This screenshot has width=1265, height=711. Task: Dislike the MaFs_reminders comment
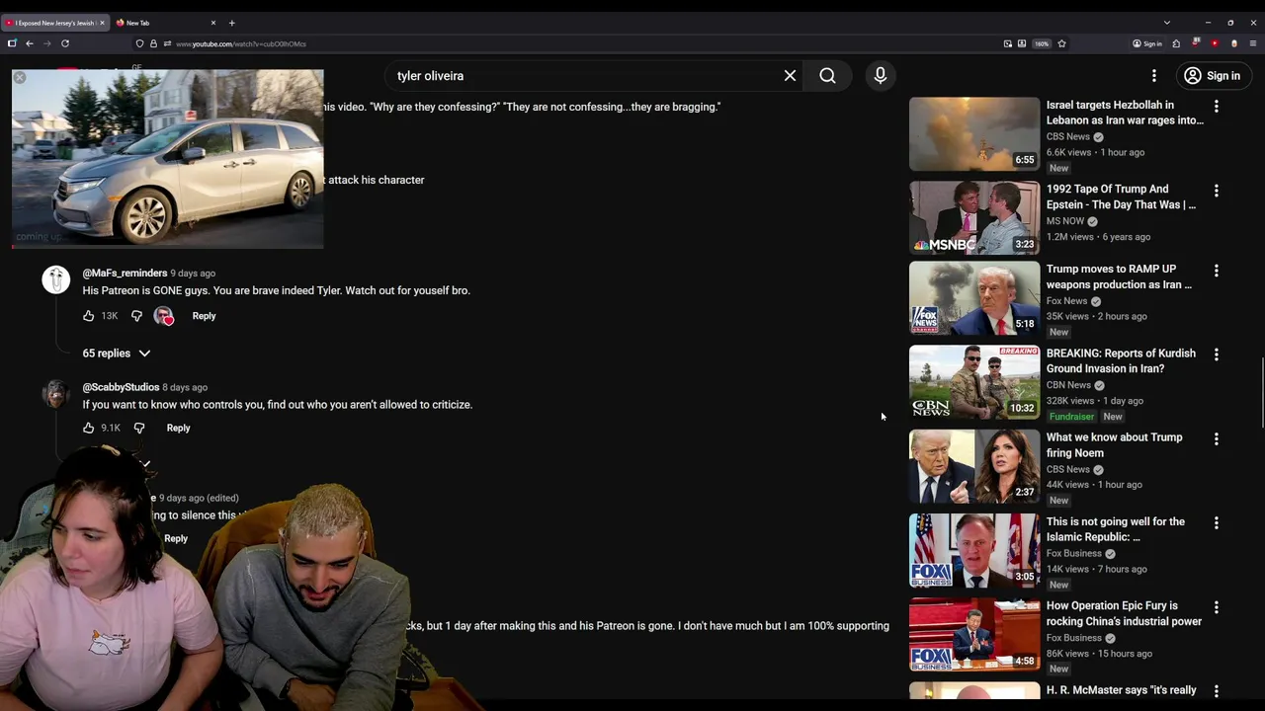[136, 316]
